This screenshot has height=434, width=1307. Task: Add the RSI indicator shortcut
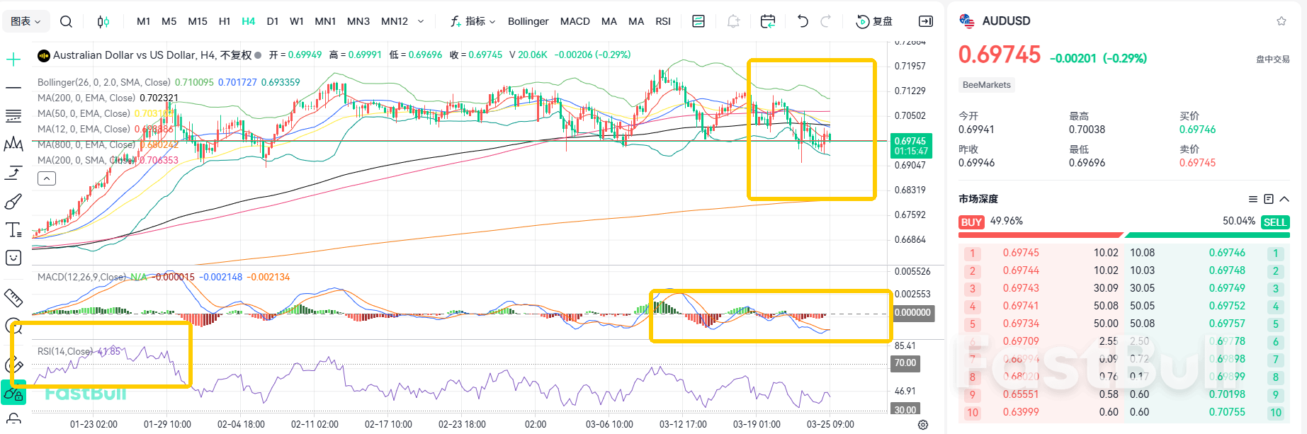click(663, 21)
